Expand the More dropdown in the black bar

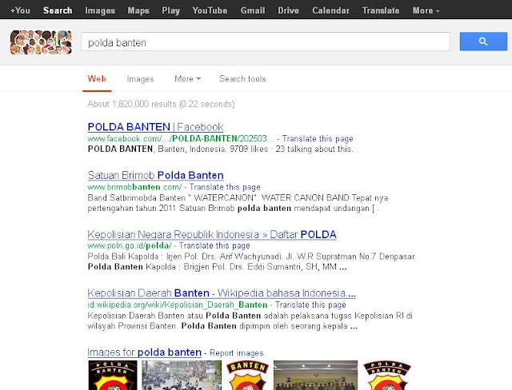tap(426, 10)
